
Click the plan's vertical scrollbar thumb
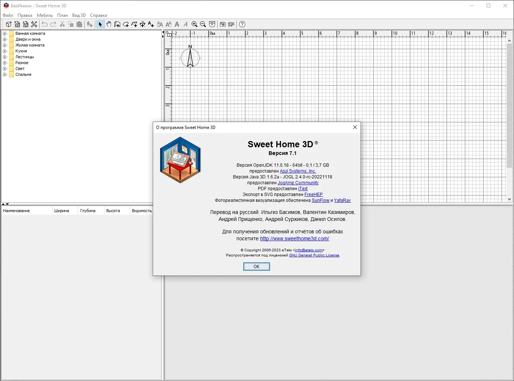[509, 106]
